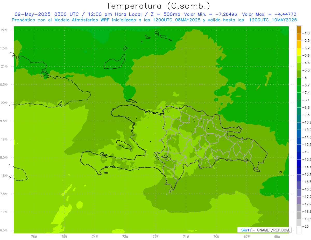Screen dimensions: 311x240
Task: Click the '73W' longitude axis label
Action: click(125, 237)
